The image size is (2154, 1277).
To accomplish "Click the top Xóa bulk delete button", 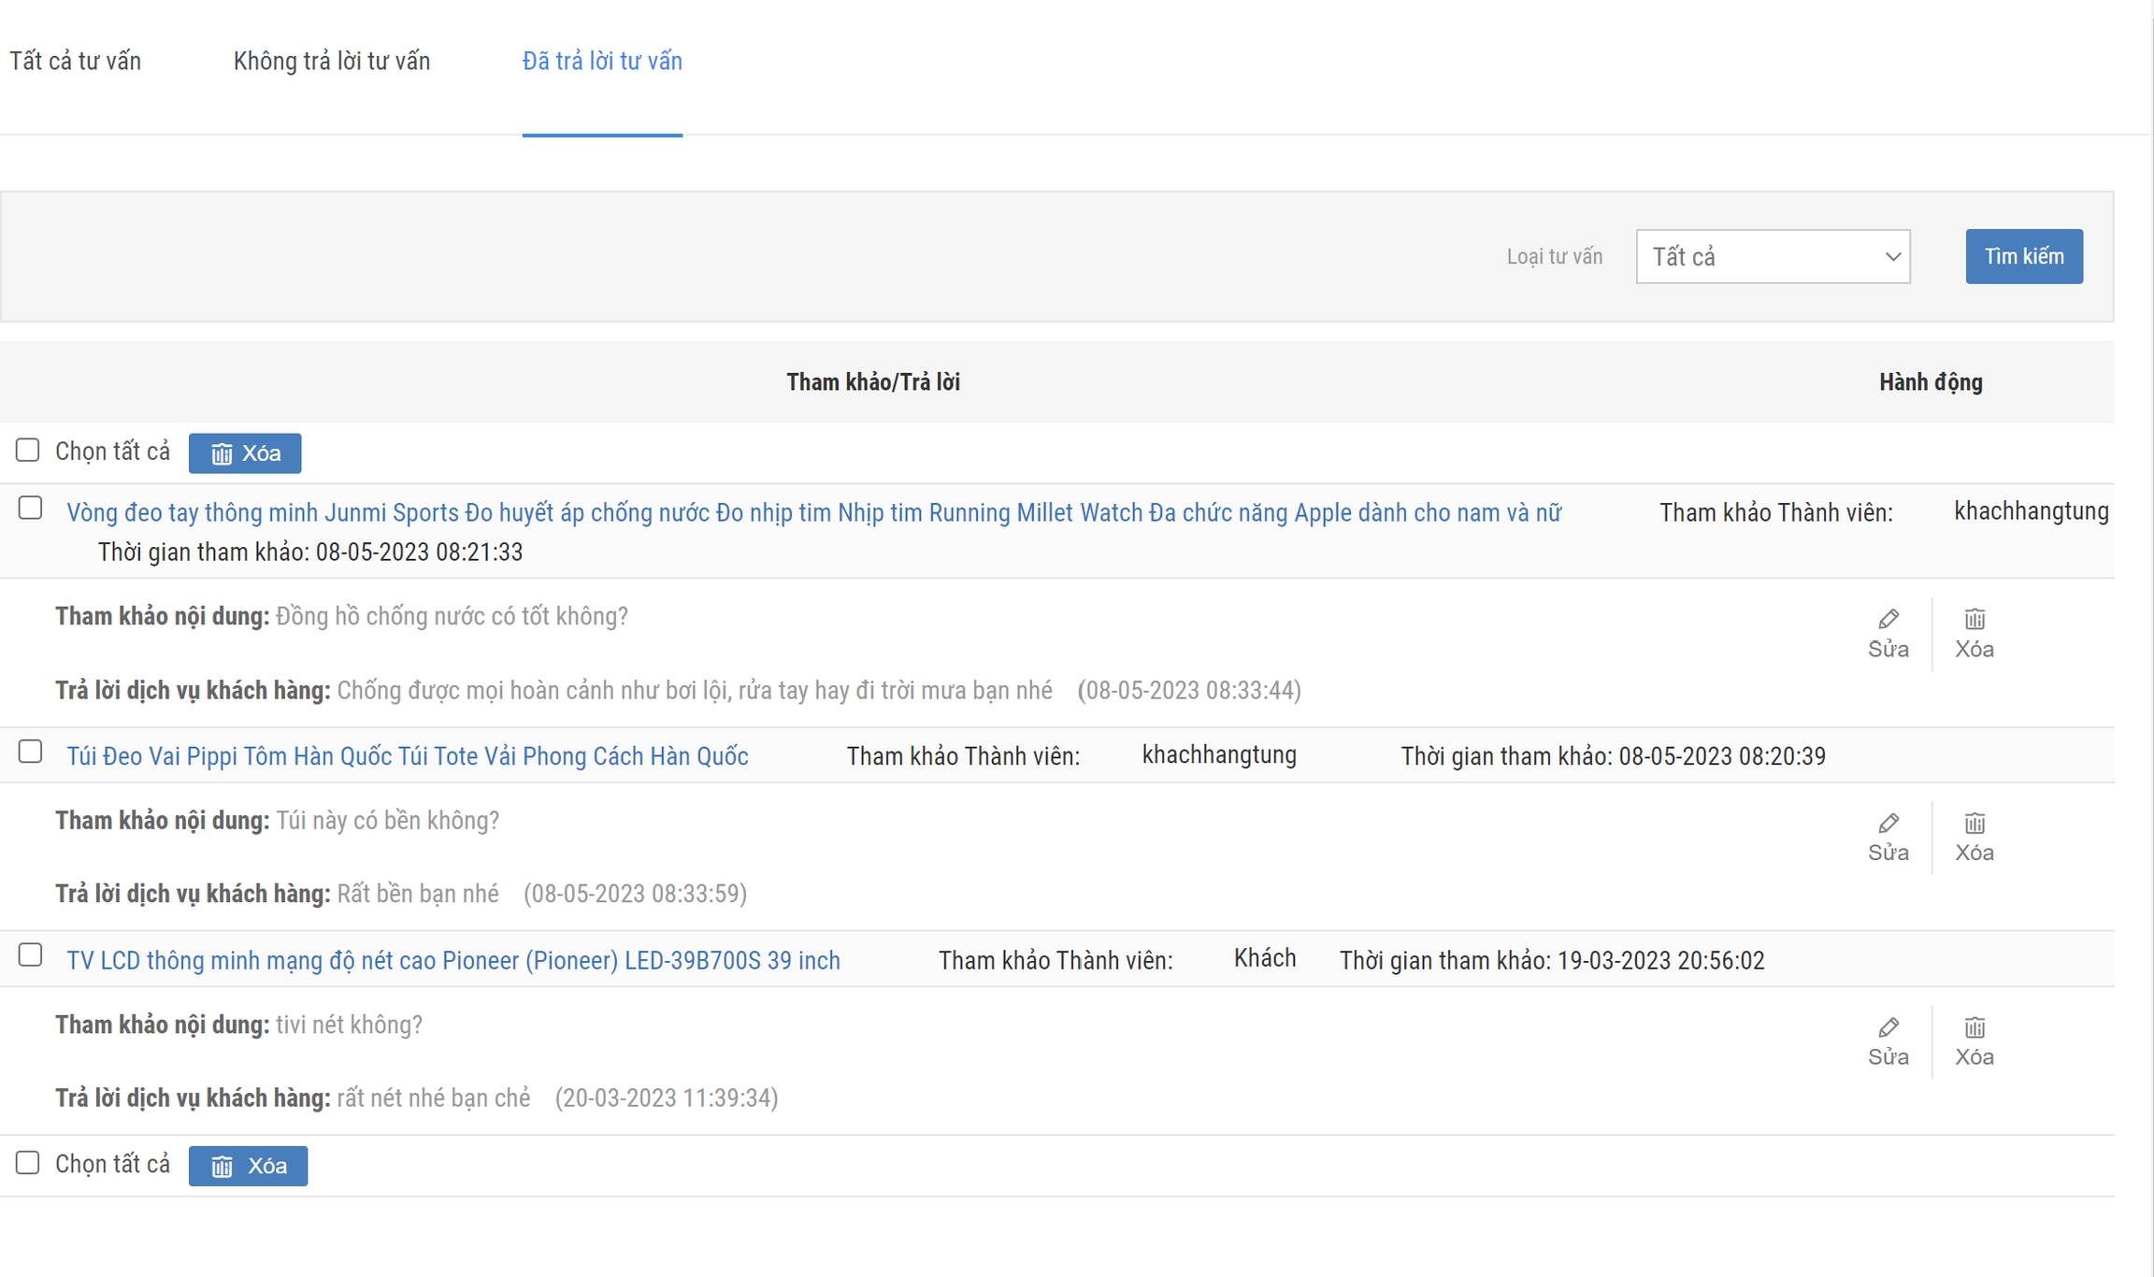I will [245, 453].
